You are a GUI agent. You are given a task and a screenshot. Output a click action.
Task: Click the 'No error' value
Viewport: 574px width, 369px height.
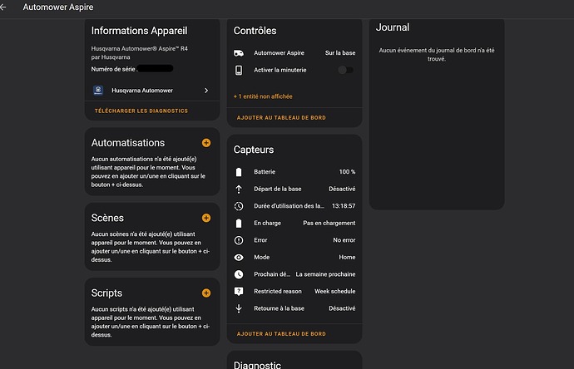[344, 240]
